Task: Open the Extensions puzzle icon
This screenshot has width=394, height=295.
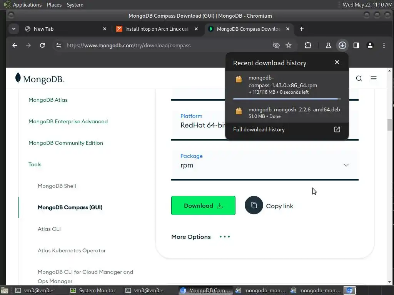Action: pyautogui.click(x=308, y=45)
